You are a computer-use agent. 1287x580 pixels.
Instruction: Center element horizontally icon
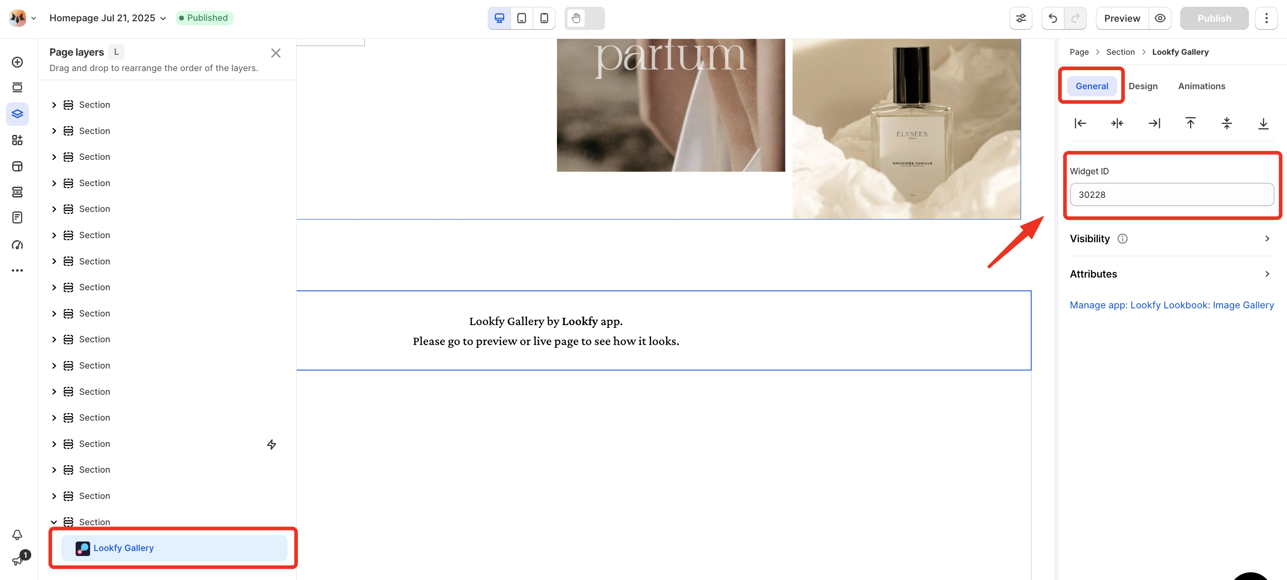(1117, 124)
